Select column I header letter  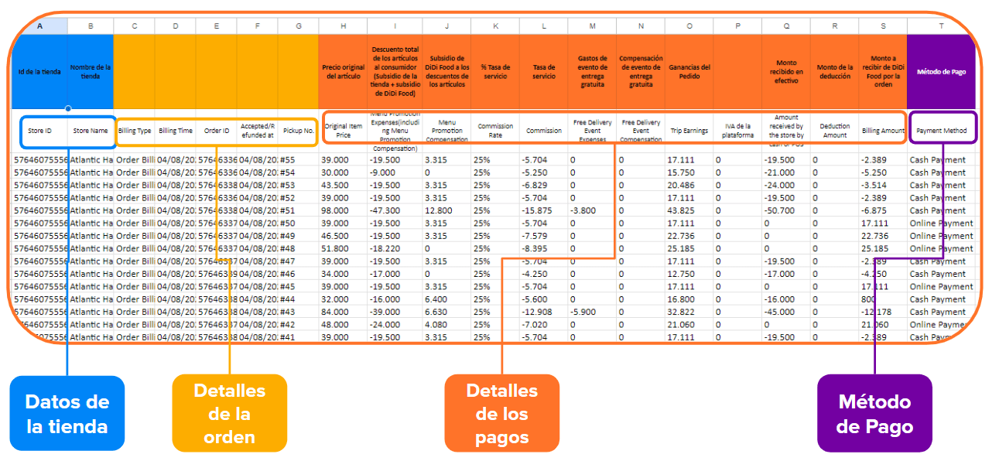tap(395, 26)
